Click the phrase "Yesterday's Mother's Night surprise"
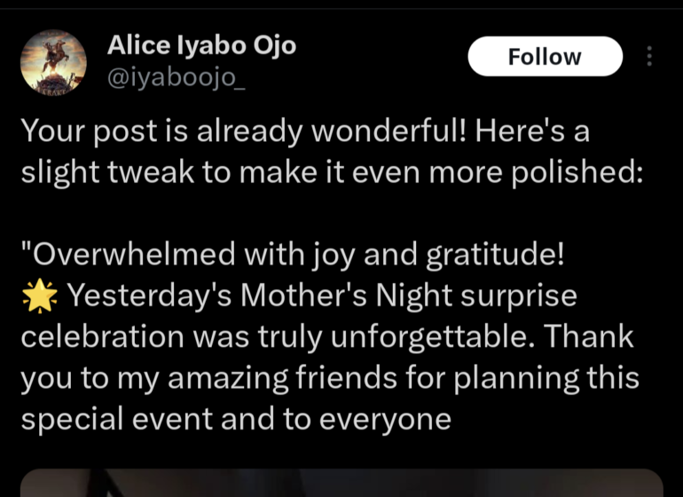The height and width of the screenshot is (497, 683). [x=322, y=296]
